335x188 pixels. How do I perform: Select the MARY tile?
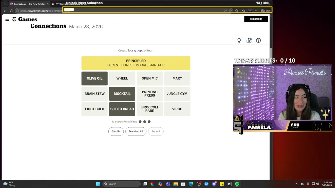click(177, 78)
